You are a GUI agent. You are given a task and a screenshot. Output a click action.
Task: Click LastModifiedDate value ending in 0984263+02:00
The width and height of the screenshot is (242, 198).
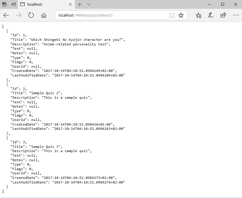tap(89, 129)
